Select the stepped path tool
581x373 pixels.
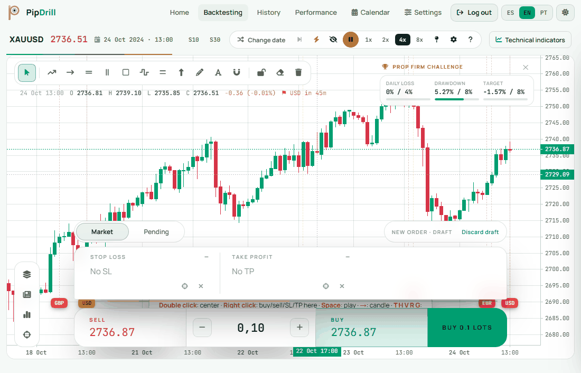click(144, 73)
